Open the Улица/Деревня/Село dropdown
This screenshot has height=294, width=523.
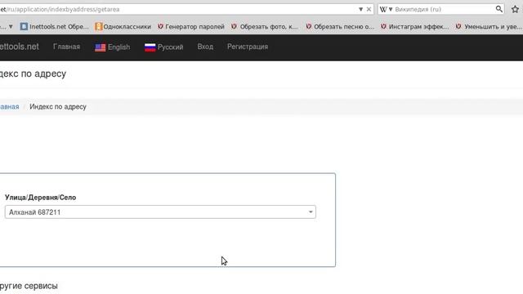[160, 212]
